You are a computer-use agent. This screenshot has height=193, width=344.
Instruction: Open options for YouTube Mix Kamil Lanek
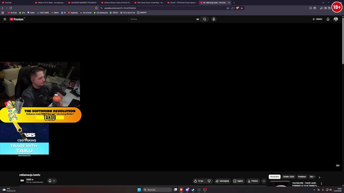click(321, 184)
